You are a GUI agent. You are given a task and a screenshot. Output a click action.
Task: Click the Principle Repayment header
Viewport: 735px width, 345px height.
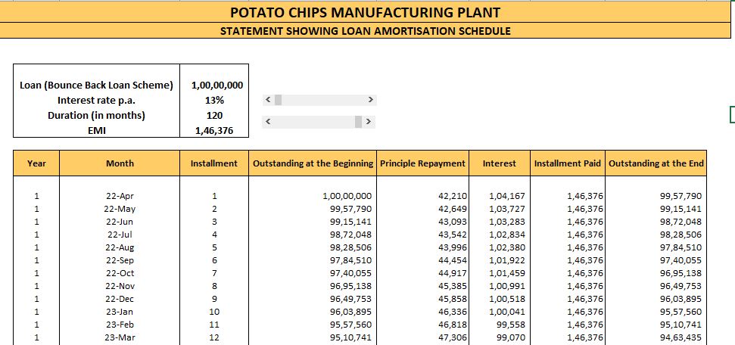tap(423, 163)
